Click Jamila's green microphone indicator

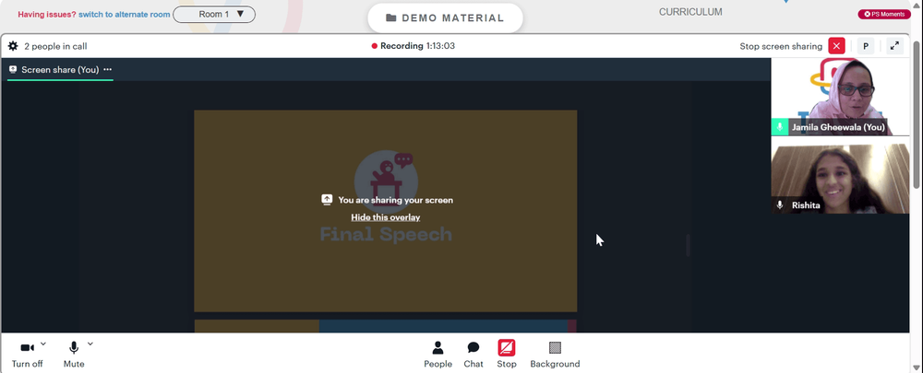[x=780, y=127]
